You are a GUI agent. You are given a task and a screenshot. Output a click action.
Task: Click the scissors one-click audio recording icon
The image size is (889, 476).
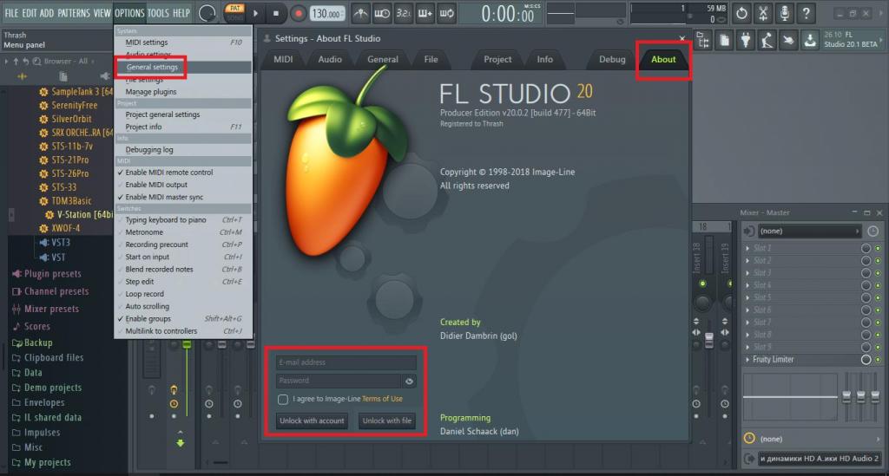[763, 13]
